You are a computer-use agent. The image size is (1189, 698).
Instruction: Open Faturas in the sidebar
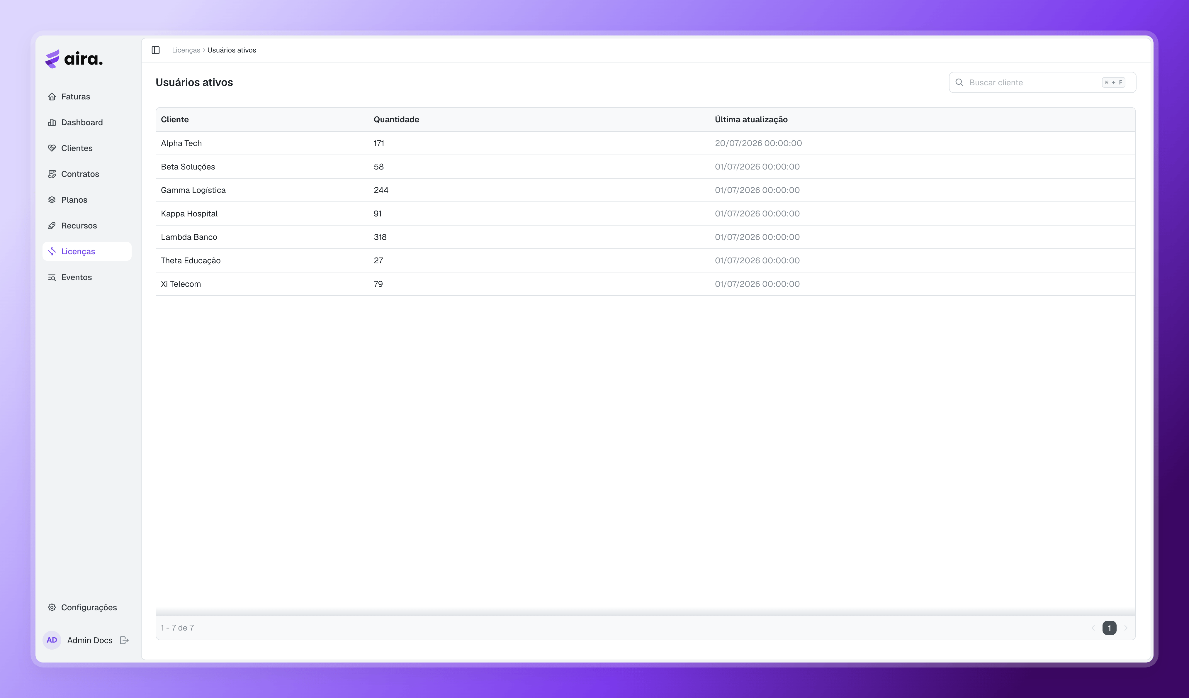(x=87, y=96)
